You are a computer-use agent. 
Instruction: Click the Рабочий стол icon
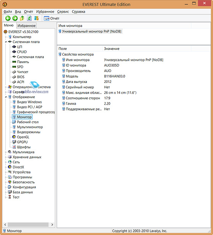[x=14, y=122]
